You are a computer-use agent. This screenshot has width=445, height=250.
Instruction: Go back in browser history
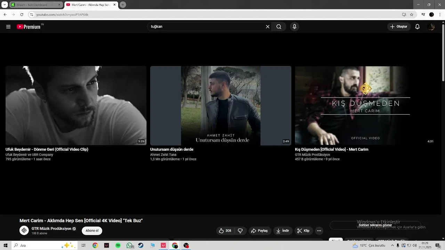(5, 15)
